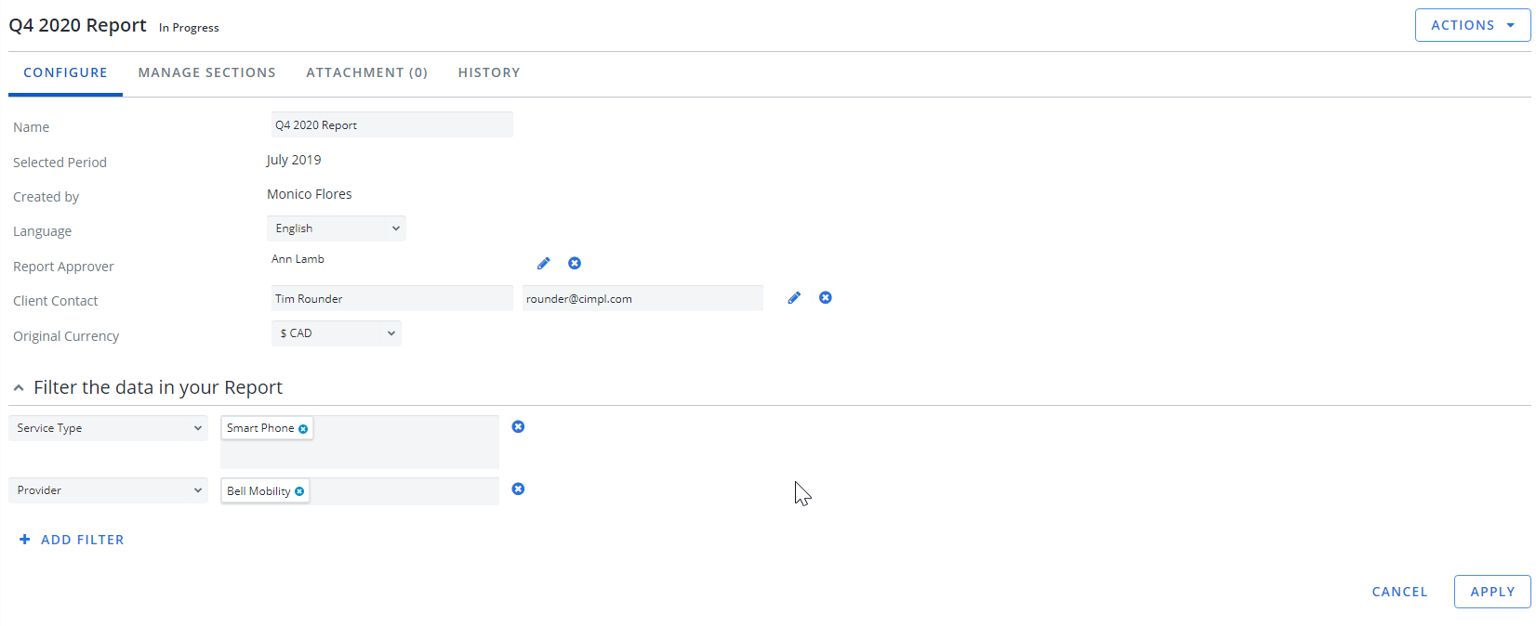Click the Tim Rounder client contact name field
Screen dimensions: 1536x626
coord(392,298)
